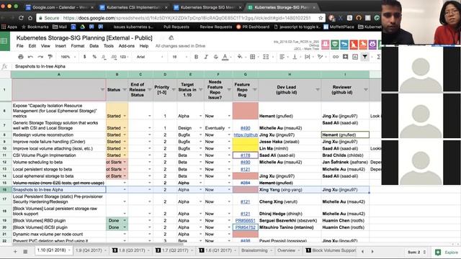Open the 123 number format dropdown
This screenshot has width=461, height=259.
coord(124,57)
